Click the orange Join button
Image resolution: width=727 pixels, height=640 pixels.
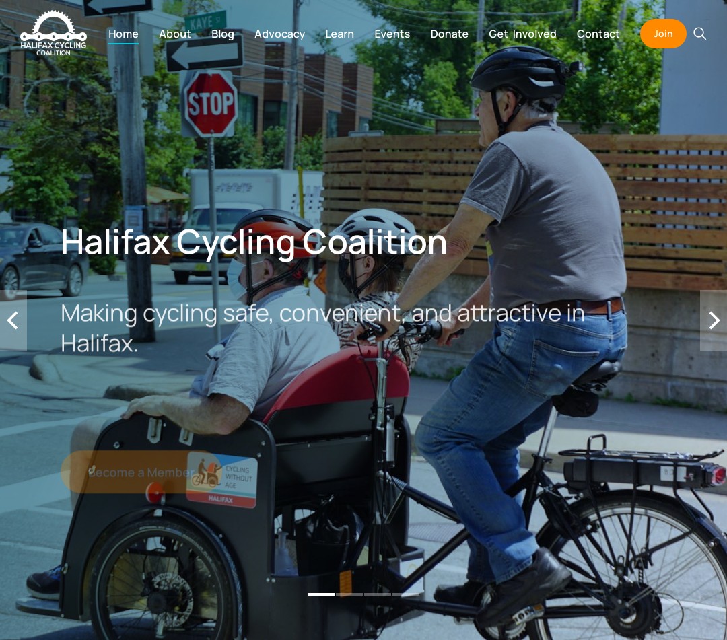tap(663, 34)
